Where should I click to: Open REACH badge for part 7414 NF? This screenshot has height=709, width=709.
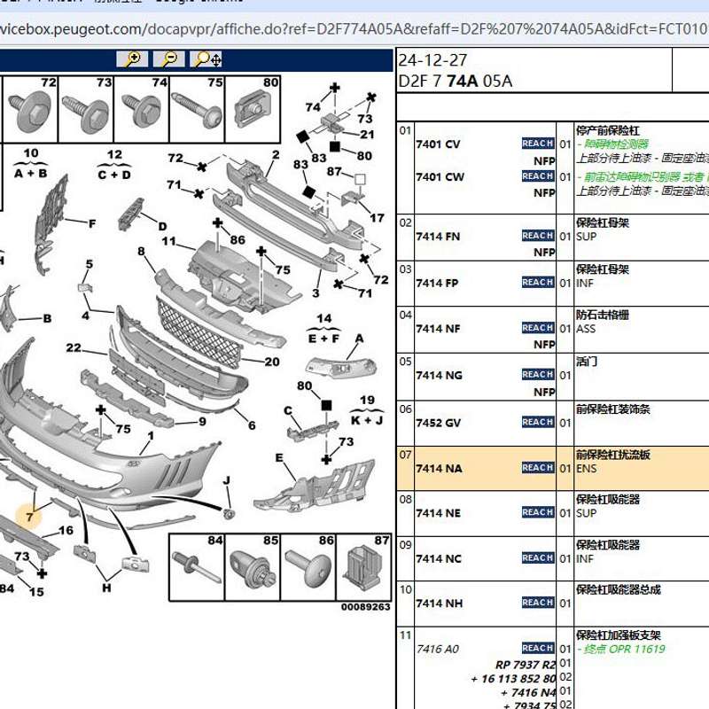(x=538, y=328)
